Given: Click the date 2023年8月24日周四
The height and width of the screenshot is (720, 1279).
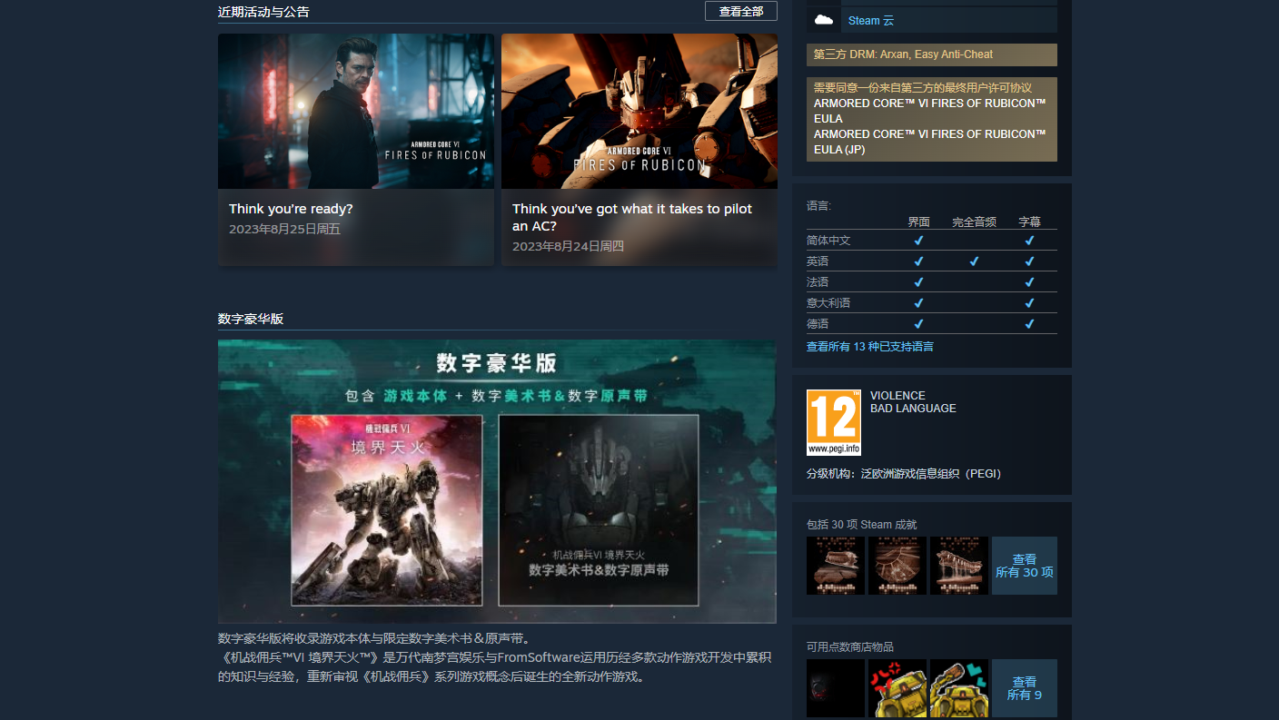Looking at the screenshot, I should tap(568, 246).
